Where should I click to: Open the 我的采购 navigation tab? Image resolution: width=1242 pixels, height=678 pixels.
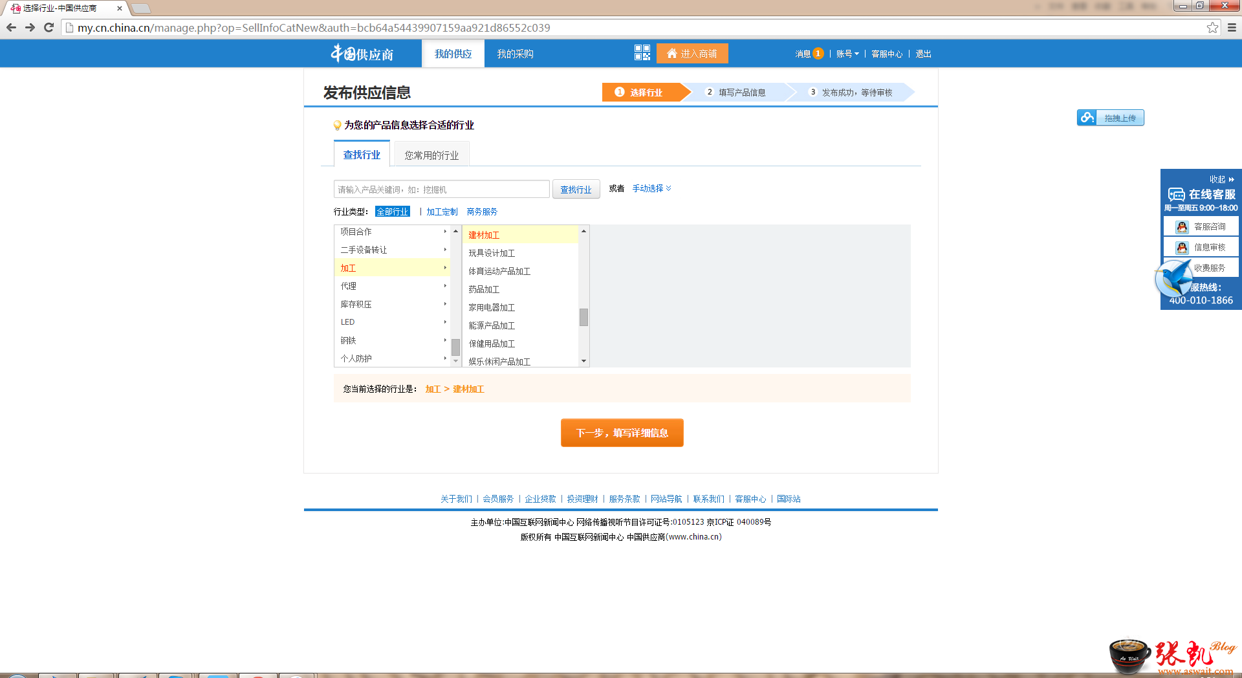pyautogui.click(x=515, y=54)
